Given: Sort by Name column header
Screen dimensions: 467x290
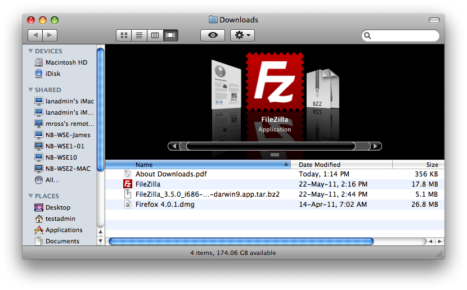Looking at the screenshot, I should (198, 165).
